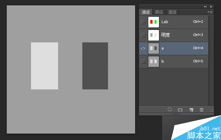Open the Channels panel flyout menu
Screen dimensions: 221x140
[x=210, y=12]
